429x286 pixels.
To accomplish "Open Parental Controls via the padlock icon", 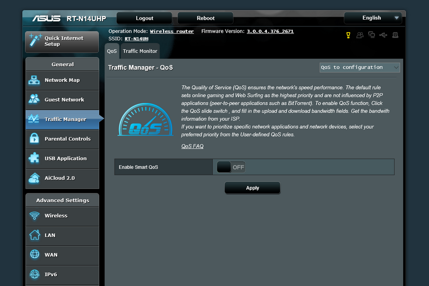I will [34, 138].
